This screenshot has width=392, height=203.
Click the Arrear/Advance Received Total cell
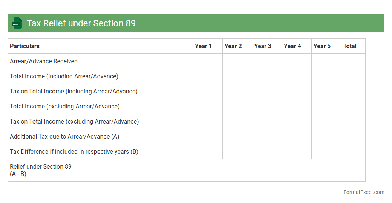tap(353, 61)
